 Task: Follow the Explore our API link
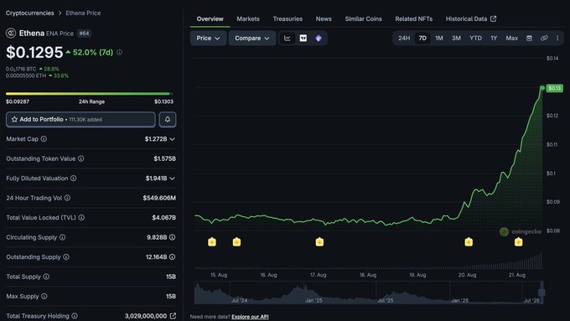click(250, 317)
